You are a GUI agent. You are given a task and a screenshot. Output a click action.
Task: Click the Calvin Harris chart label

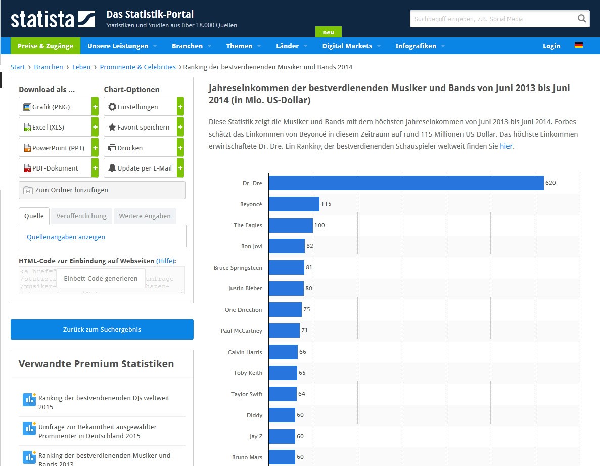(245, 352)
